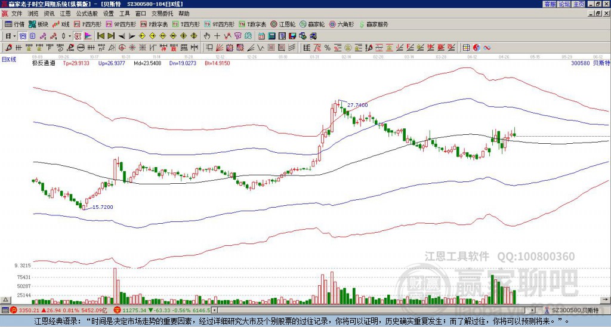Open the 行情 market quotes view
Viewport: 611px width, 327px height.
(15, 24)
